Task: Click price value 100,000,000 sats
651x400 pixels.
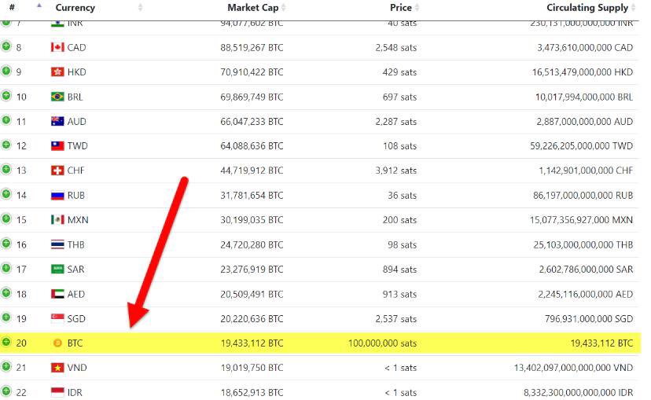Action: point(382,343)
